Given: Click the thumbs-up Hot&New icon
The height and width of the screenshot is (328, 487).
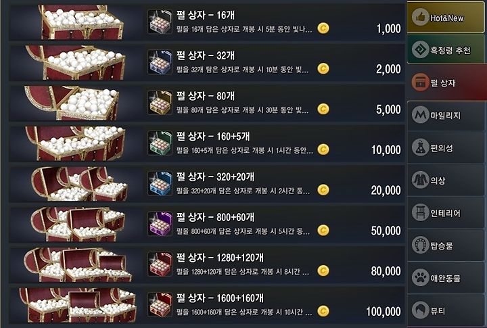Looking at the screenshot, I should [420, 17].
